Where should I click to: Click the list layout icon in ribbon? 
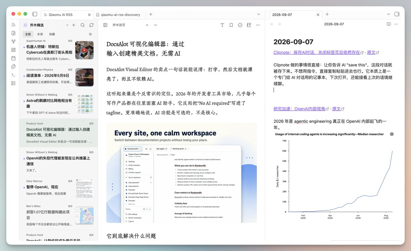coord(13,83)
